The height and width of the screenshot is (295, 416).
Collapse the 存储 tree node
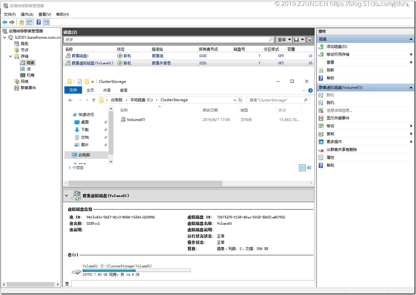click(x=11, y=56)
